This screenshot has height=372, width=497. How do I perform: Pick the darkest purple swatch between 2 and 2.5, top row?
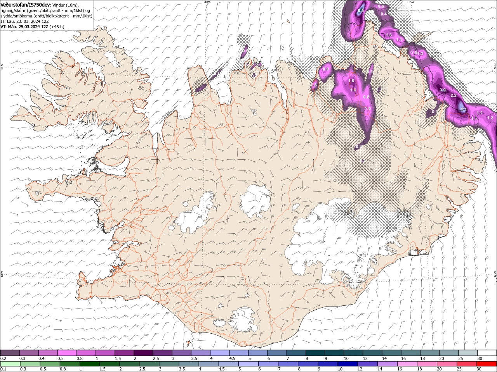pyautogui.click(x=143, y=353)
